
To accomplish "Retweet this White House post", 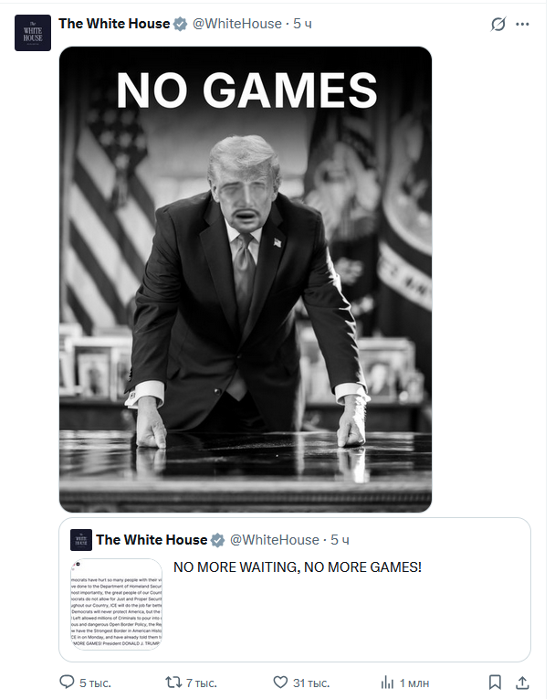I will point(173,682).
